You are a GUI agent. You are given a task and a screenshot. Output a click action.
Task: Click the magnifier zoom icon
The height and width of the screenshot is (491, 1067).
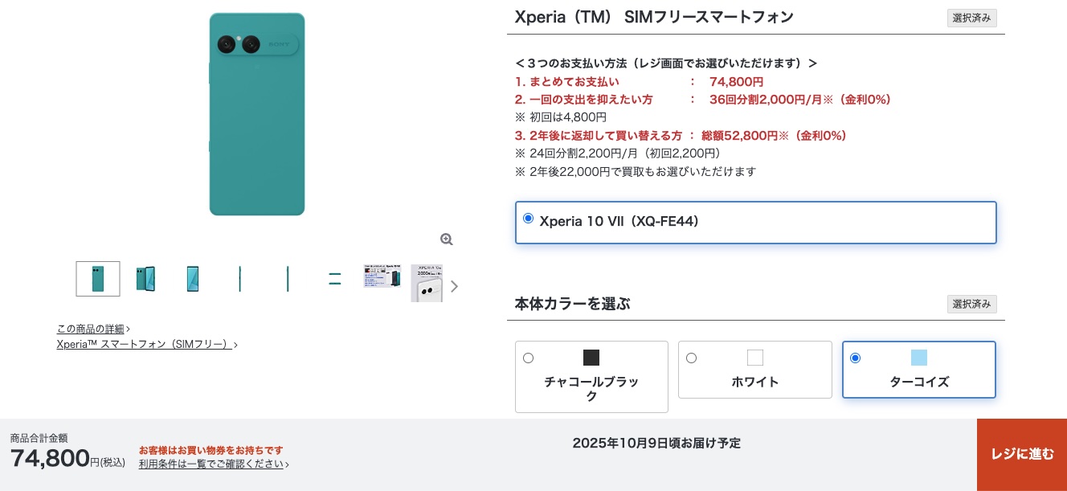point(447,239)
